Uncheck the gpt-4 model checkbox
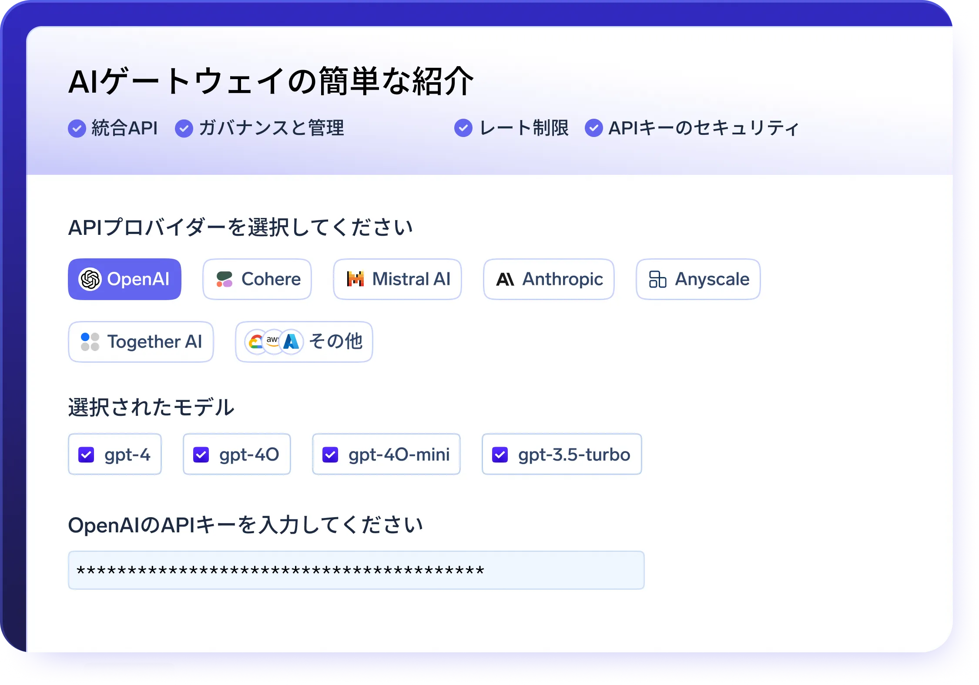The height and width of the screenshot is (685, 979). 86,455
